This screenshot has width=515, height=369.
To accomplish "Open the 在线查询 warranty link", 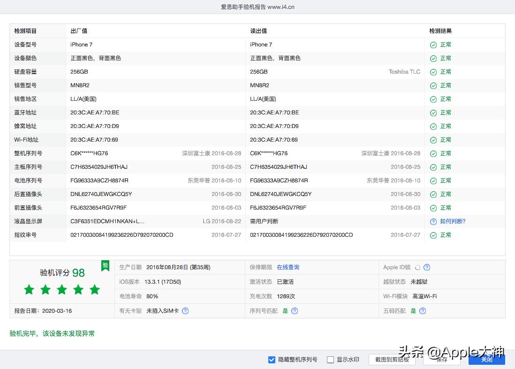I will [288, 267].
